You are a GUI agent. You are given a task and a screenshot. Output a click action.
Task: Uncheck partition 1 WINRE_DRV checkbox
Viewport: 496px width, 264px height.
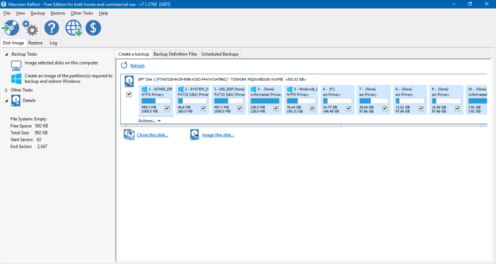pyautogui.click(x=167, y=108)
